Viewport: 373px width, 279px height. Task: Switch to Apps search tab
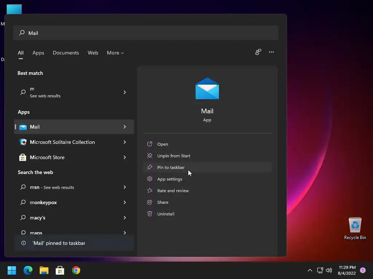coord(38,53)
